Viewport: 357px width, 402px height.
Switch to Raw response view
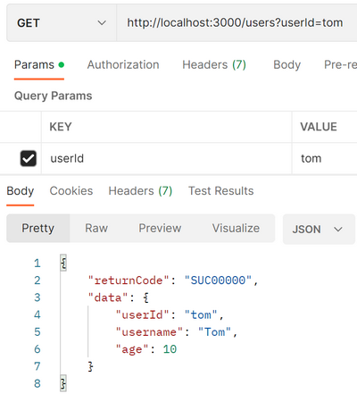pyautogui.click(x=96, y=229)
